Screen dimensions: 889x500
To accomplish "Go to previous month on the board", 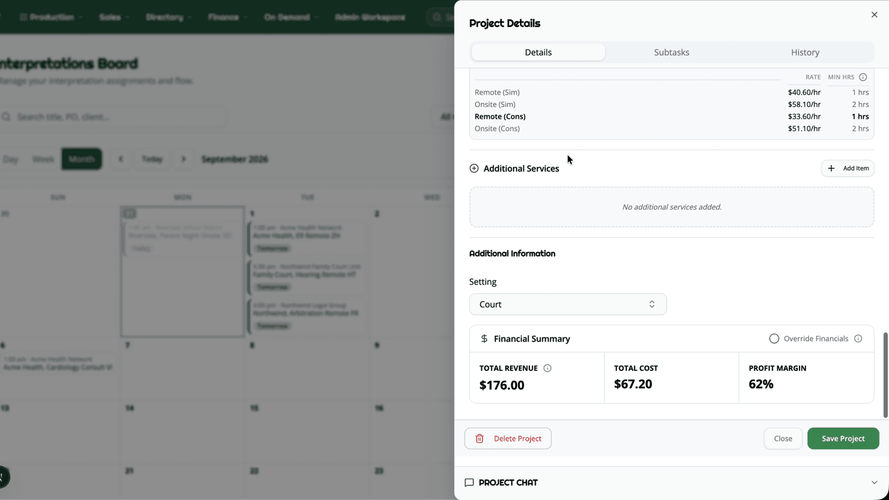I will (x=121, y=159).
